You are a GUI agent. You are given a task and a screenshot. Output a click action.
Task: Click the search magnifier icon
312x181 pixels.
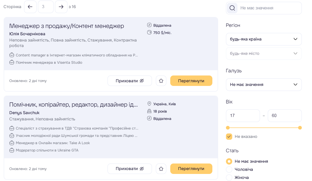(232, 8)
